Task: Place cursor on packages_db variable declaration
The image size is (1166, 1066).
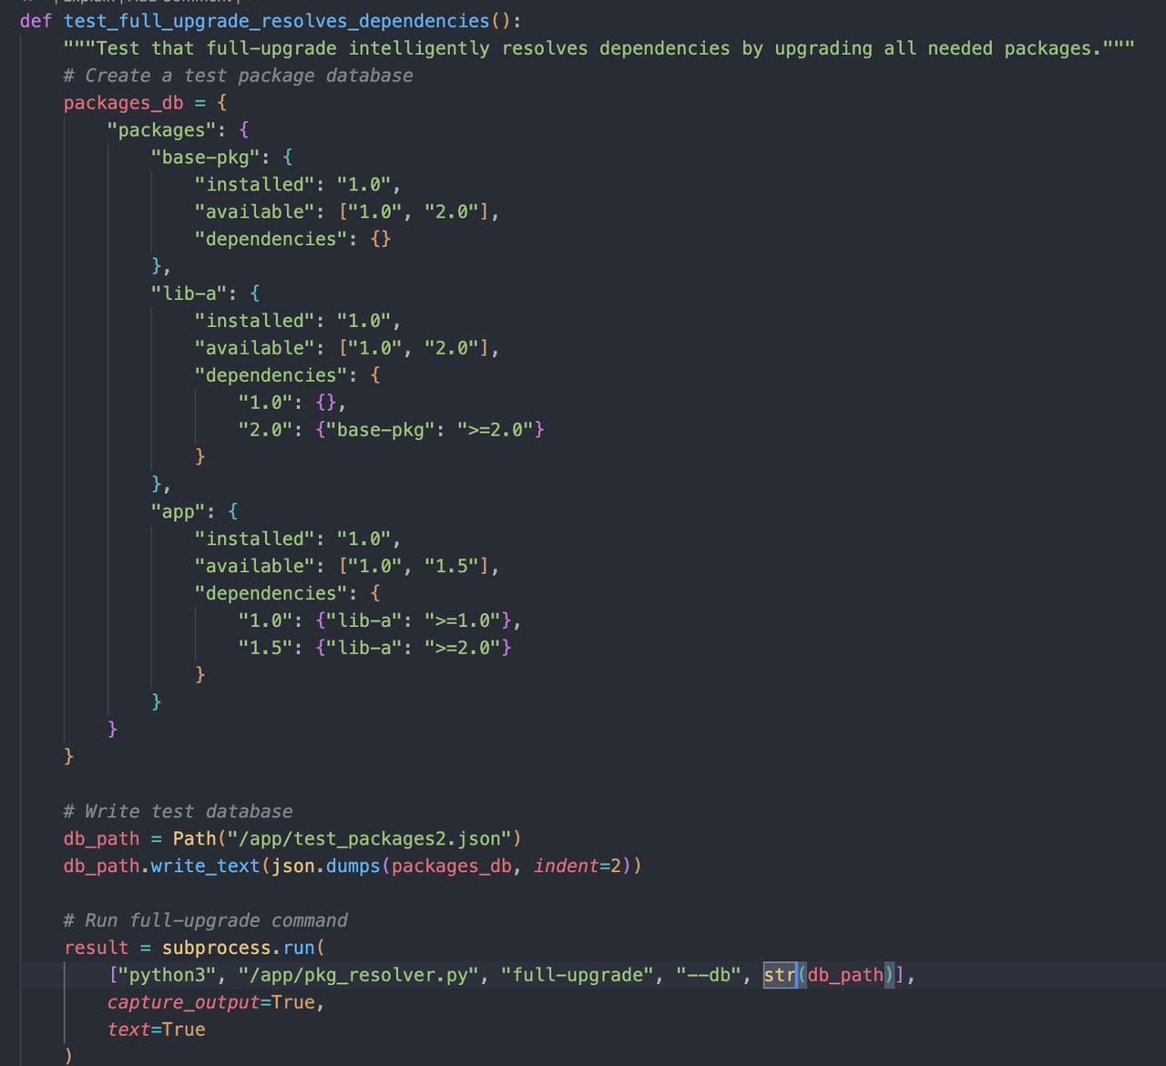Action: (123, 103)
